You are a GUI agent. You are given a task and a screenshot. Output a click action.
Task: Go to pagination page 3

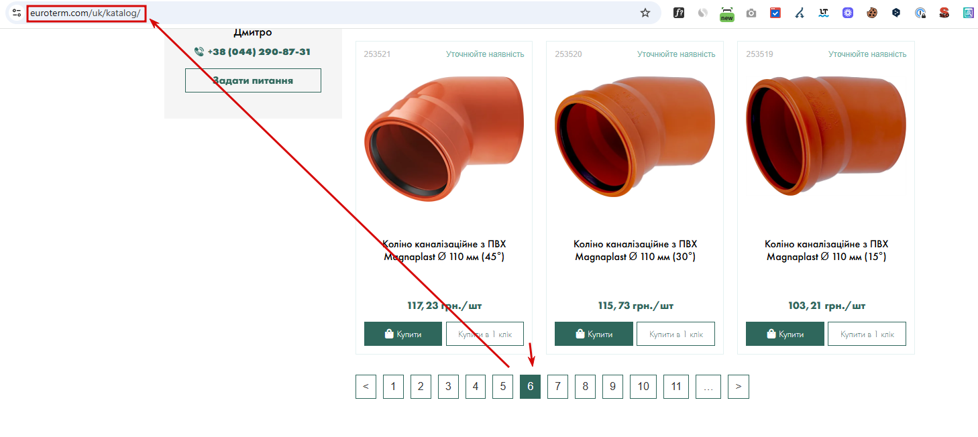(x=448, y=387)
